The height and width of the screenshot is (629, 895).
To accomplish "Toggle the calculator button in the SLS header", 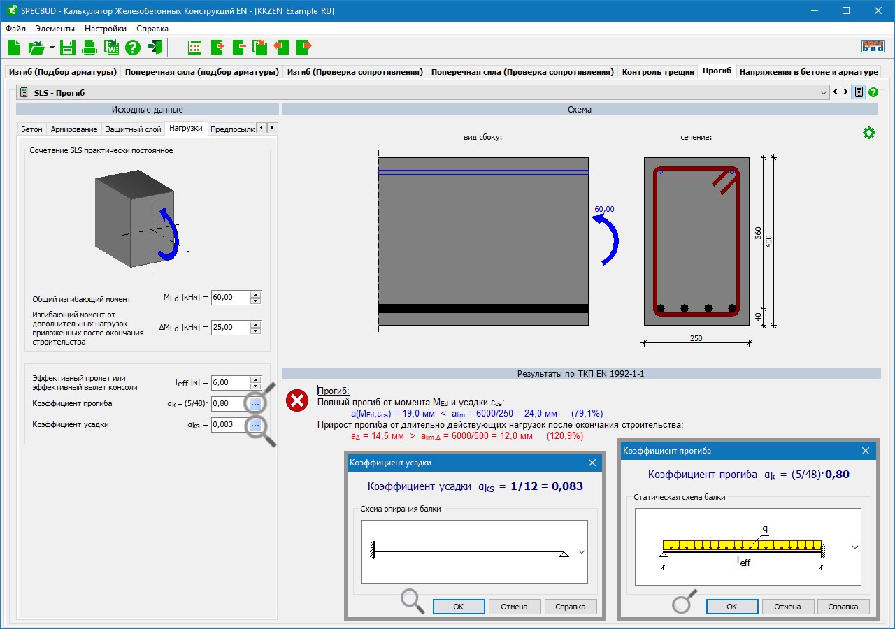I will [x=858, y=92].
